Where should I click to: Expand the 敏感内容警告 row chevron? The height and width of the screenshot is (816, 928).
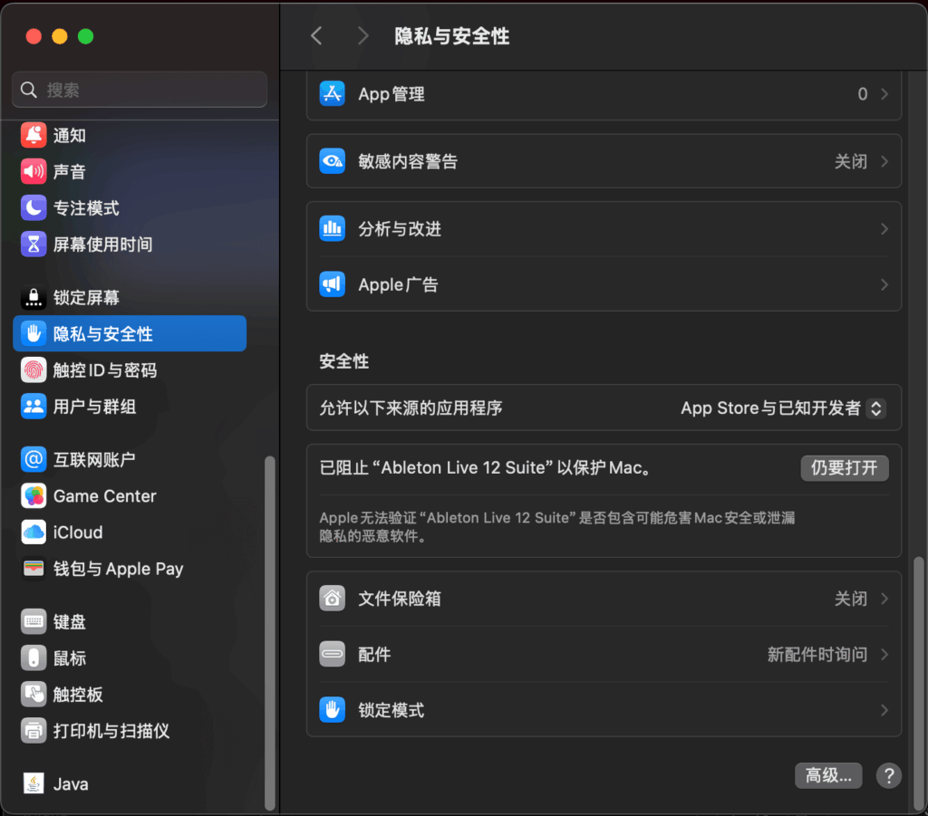(x=884, y=161)
